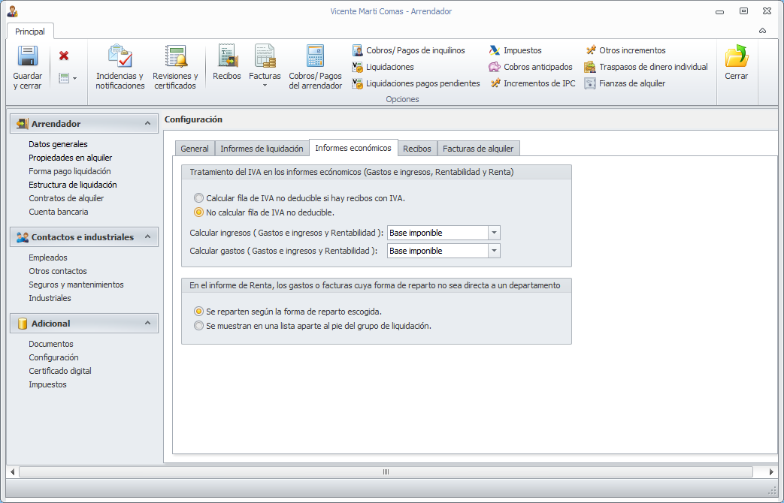The image size is (784, 503).
Task: Open Documentos in sidebar
Action: pos(51,344)
